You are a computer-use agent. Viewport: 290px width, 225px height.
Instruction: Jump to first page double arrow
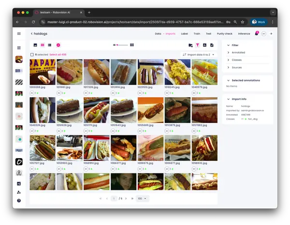101,199
